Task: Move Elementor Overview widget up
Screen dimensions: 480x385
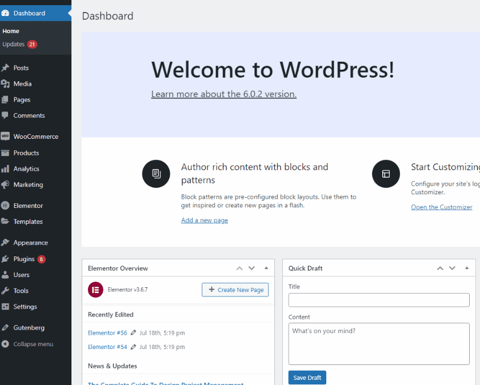Action: pyautogui.click(x=239, y=268)
